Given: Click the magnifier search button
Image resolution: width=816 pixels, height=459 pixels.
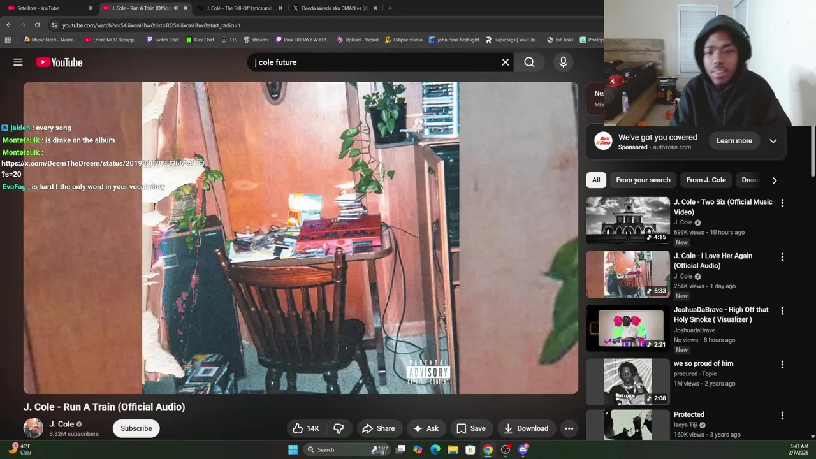Looking at the screenshot, I should tap(529, 62).
